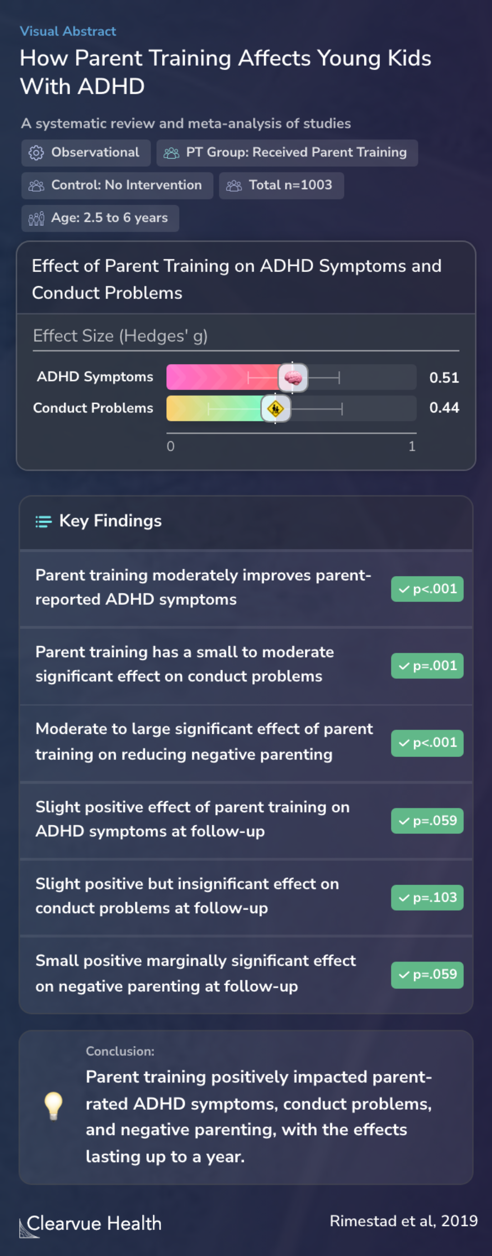Viewport: 492px width, 1256px height.
Task: Click the p=.103 significance badge
Action: (427, 897)
